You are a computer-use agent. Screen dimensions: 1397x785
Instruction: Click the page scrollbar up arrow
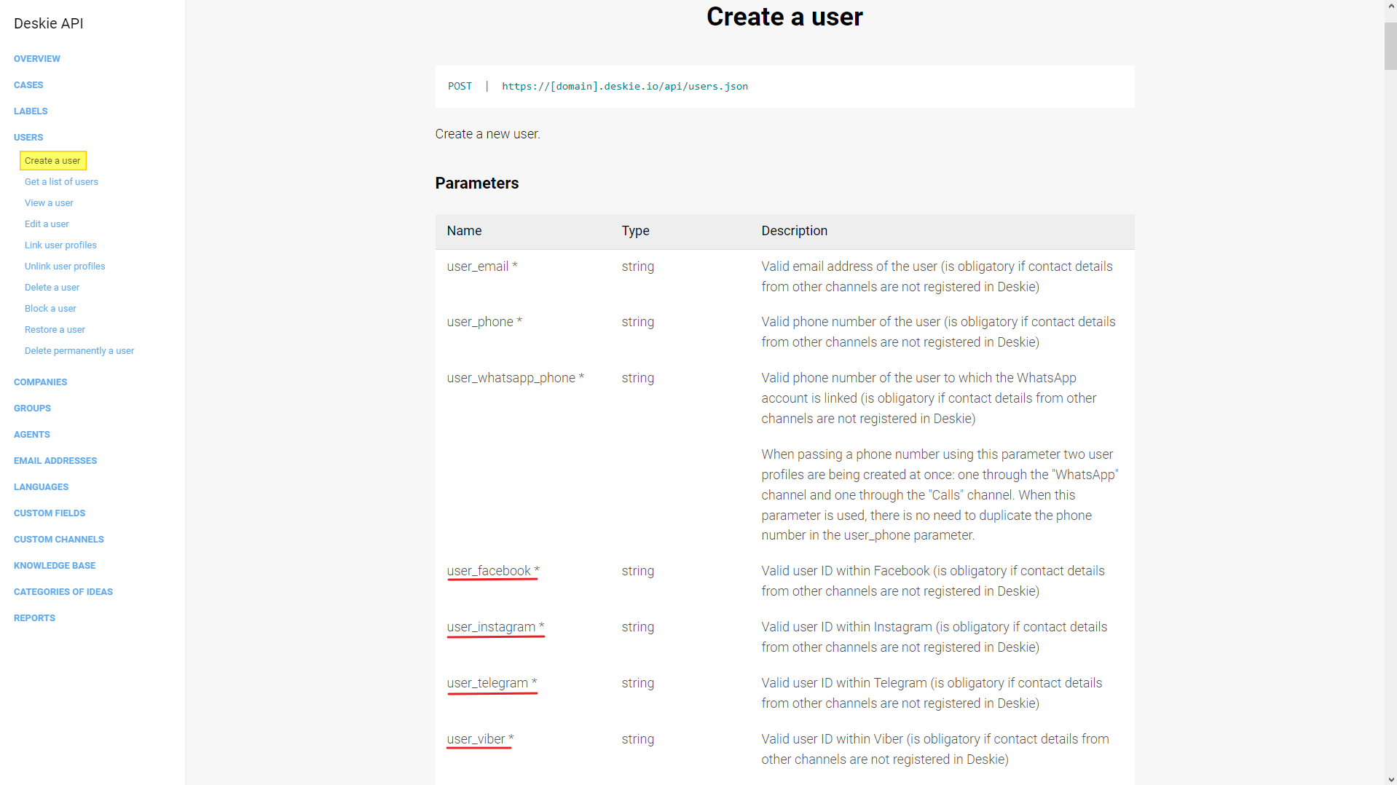(x=1390, y=7)
